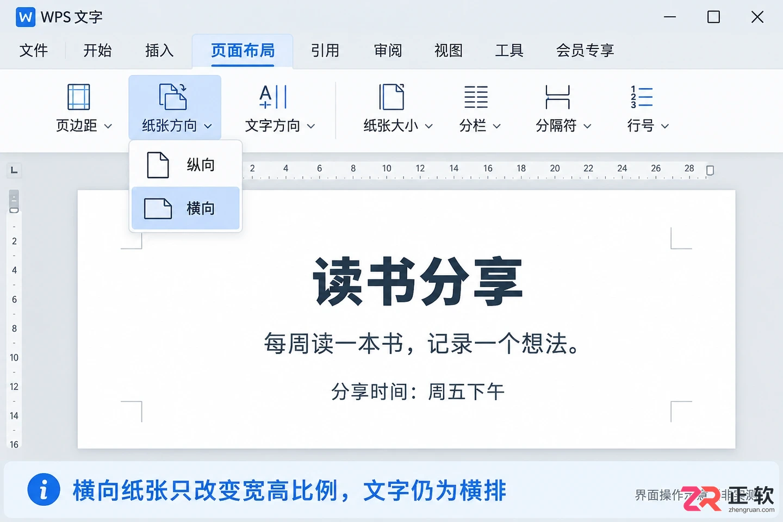This screenshot has height=522, width=783.
Task: Expand the 行号 dropdown arrow
Action: point(665,126)
